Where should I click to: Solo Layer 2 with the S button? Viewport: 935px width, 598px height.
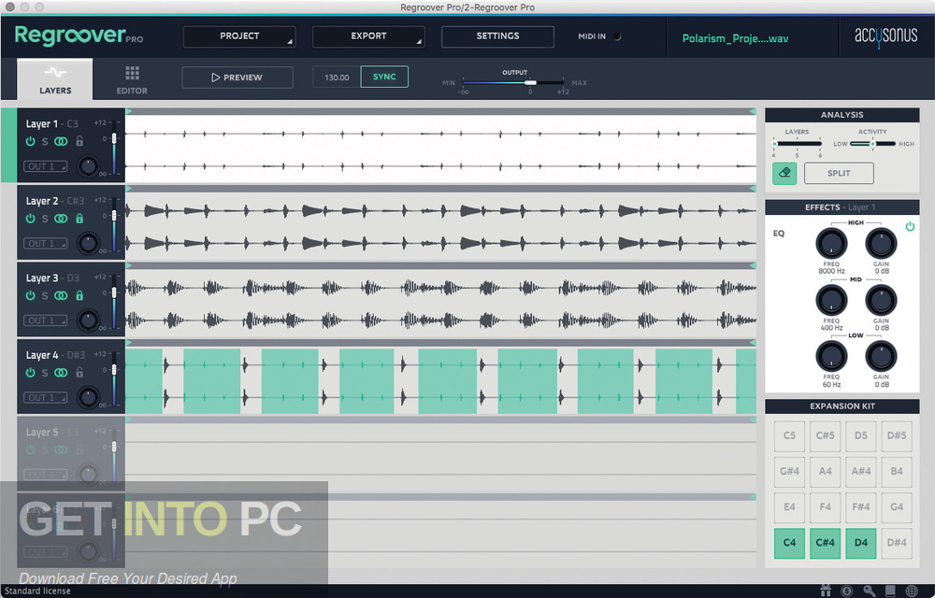coord(45,220)
